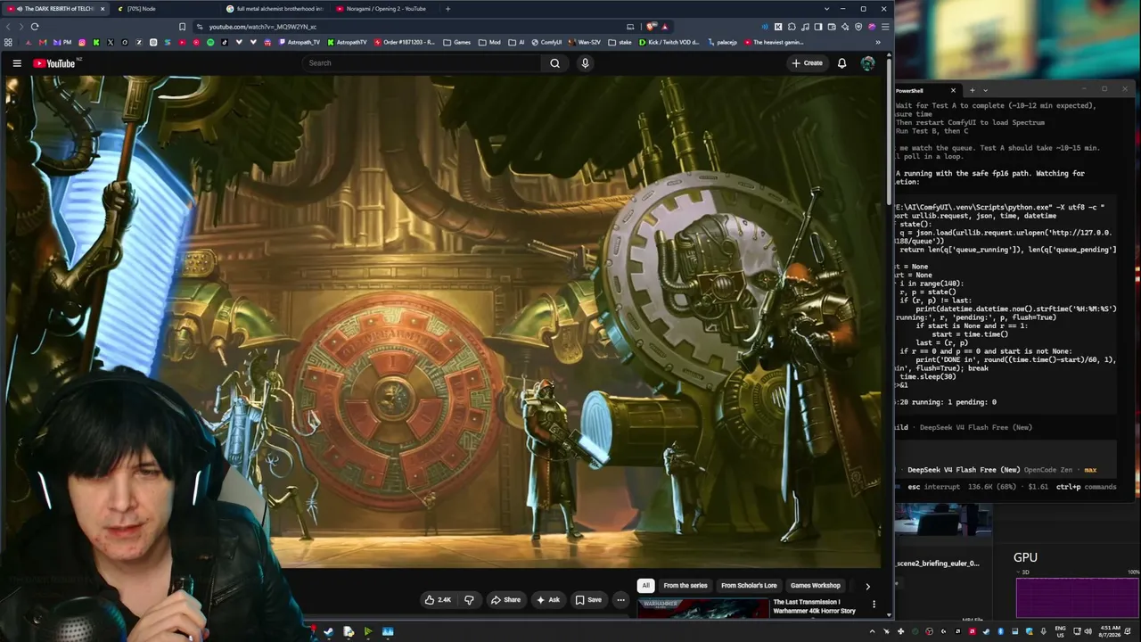
Task: Open YouTube notifications bell
Action: click(x=841, y=63)
